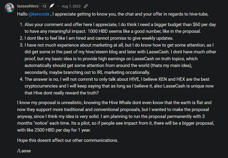Click line Hope this doesnt affect communications
This screenshot has width=228, height=158.
68,140
